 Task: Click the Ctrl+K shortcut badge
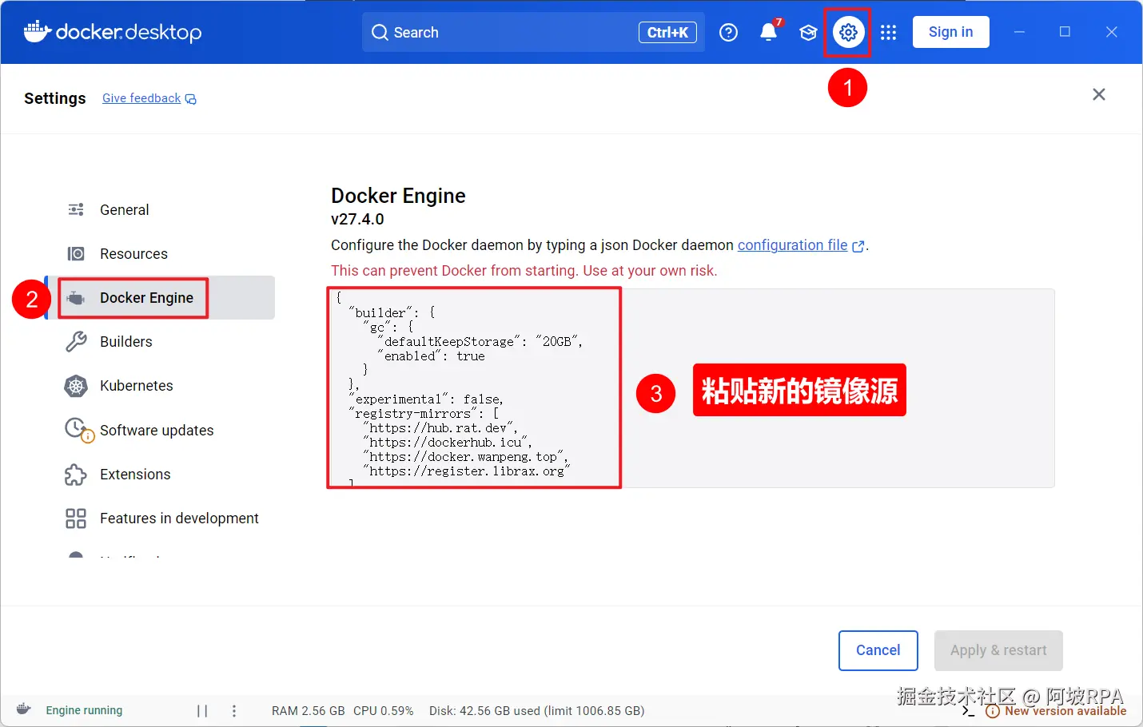click(x=667, y=33)
